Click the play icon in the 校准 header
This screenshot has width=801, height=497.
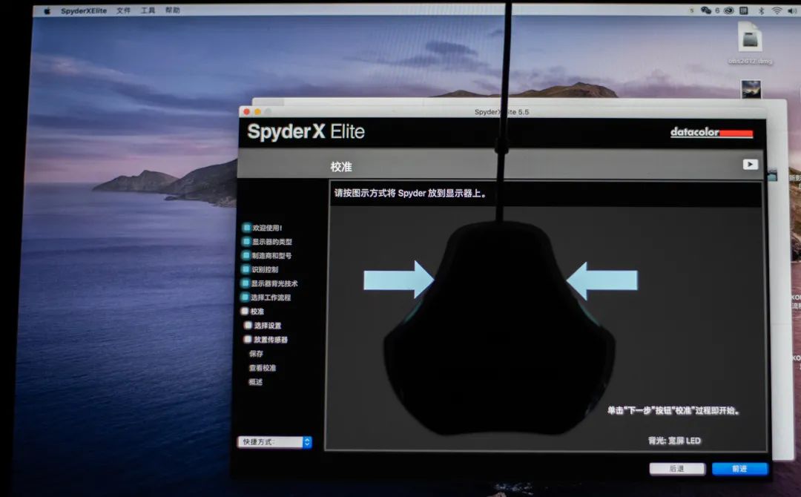click(751, 165)
